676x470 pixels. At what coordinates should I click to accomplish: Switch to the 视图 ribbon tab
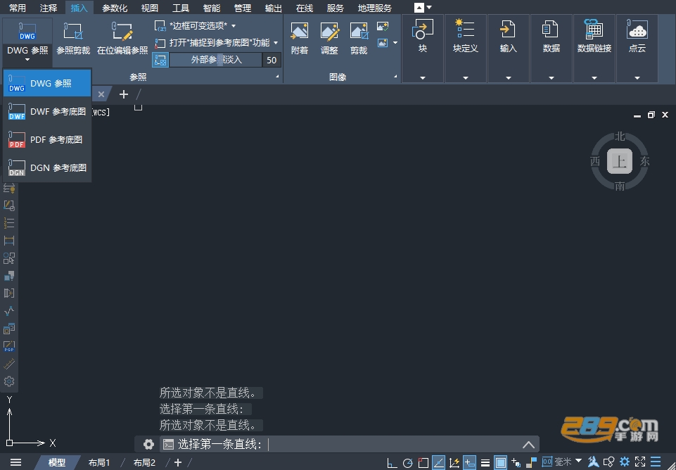[x=150, y=8]
